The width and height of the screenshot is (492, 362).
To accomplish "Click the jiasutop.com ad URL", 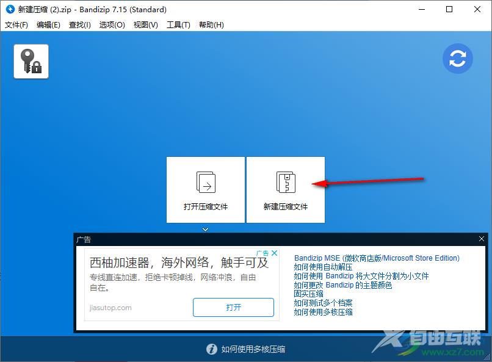I will [x=110, y=308].
